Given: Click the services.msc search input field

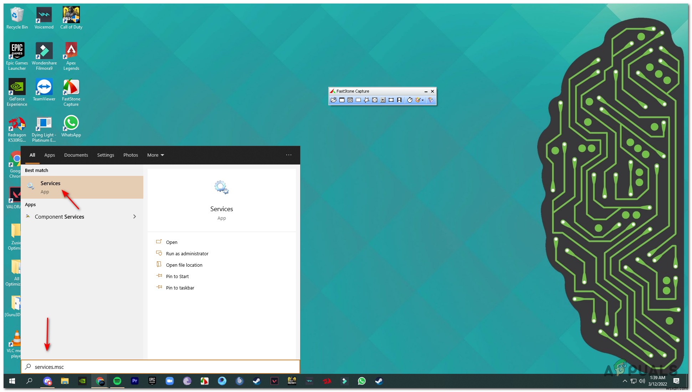Looking at the screenshot, I should coord(161,367).
